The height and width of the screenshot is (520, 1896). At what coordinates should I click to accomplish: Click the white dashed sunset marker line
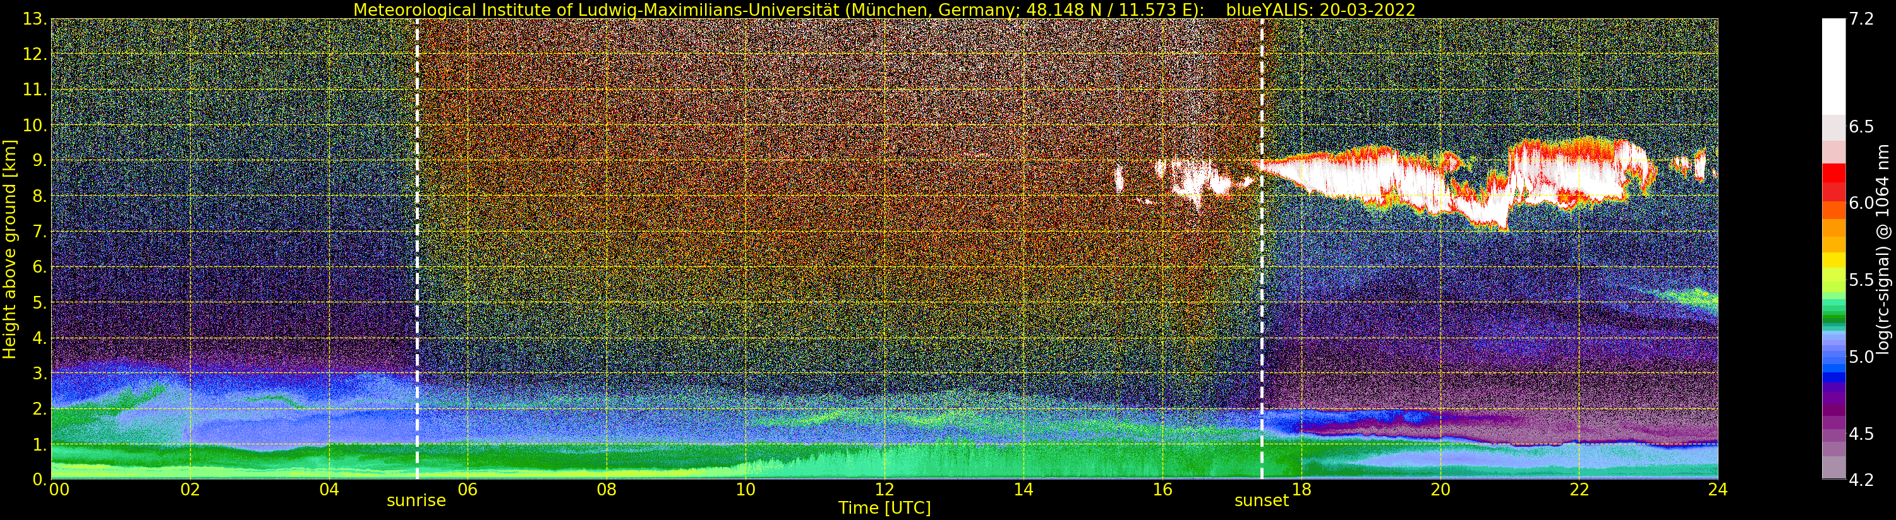point(1262,249)
